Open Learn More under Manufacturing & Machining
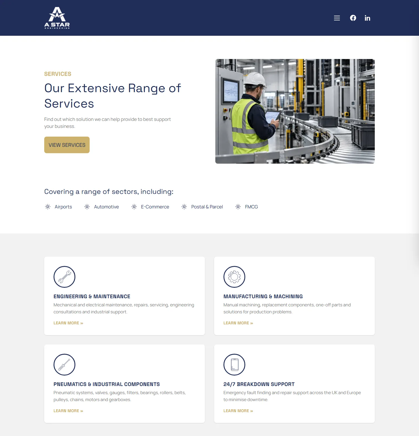Viewport: 419px width, 436px height. 238,323
